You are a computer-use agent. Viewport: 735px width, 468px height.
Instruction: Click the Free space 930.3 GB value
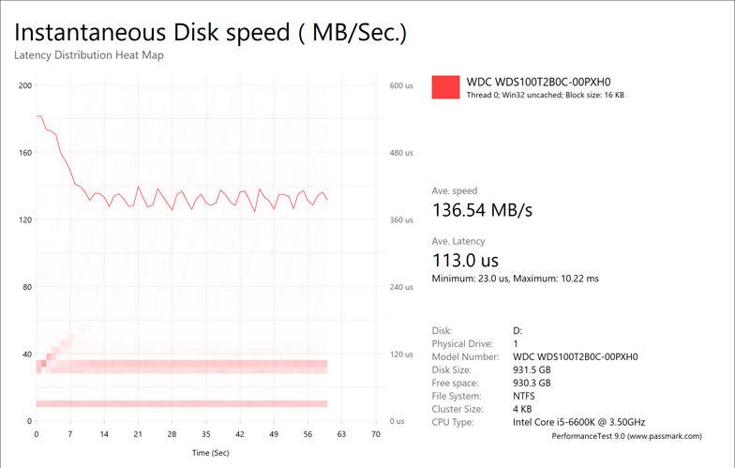click(532, 383)
